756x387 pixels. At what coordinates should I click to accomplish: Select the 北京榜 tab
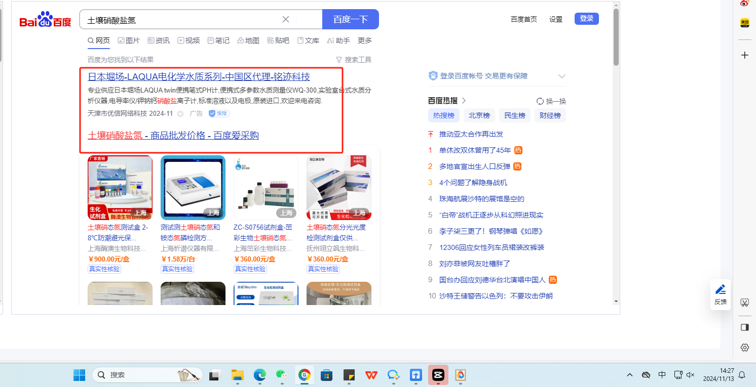tap(479, 115)
